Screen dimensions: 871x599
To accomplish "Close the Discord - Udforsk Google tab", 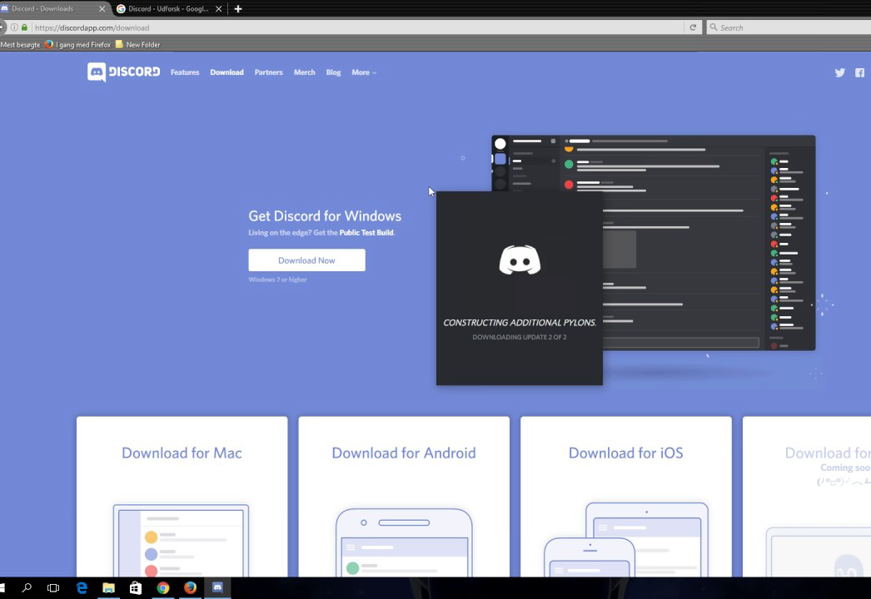I will point(218,9).
